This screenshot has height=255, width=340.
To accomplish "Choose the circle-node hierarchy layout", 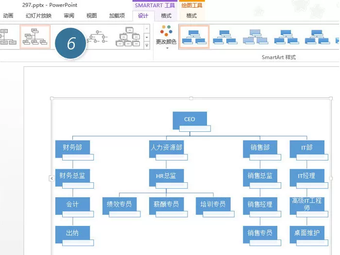I will [x=97, y=36].
